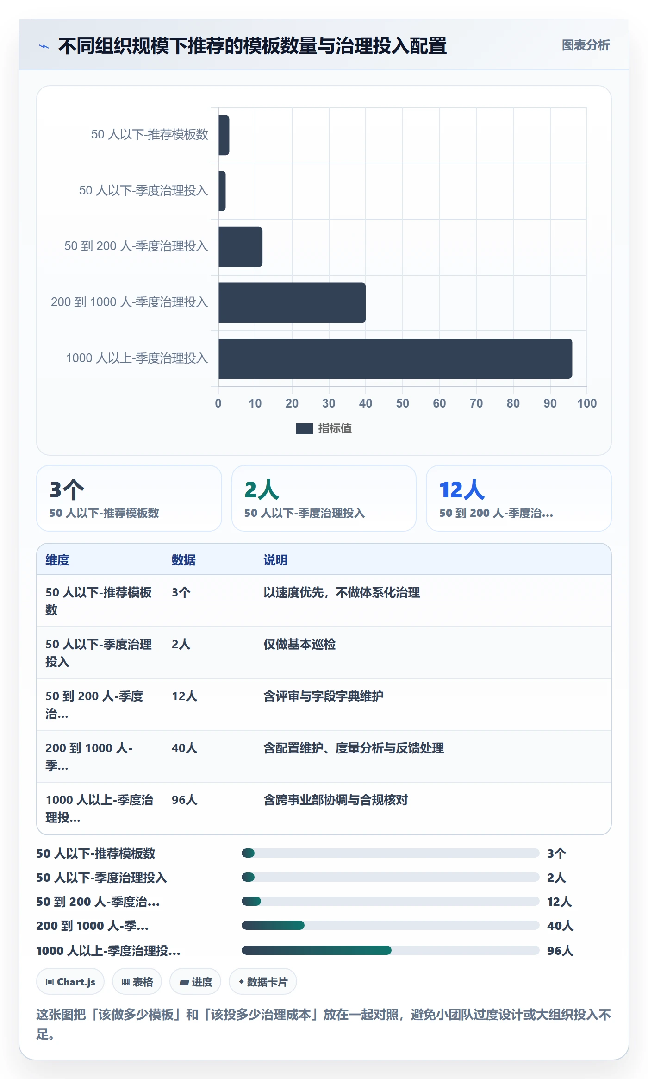
Task: Click the 指标值 legend label
Action: click(x=335, y=429)
